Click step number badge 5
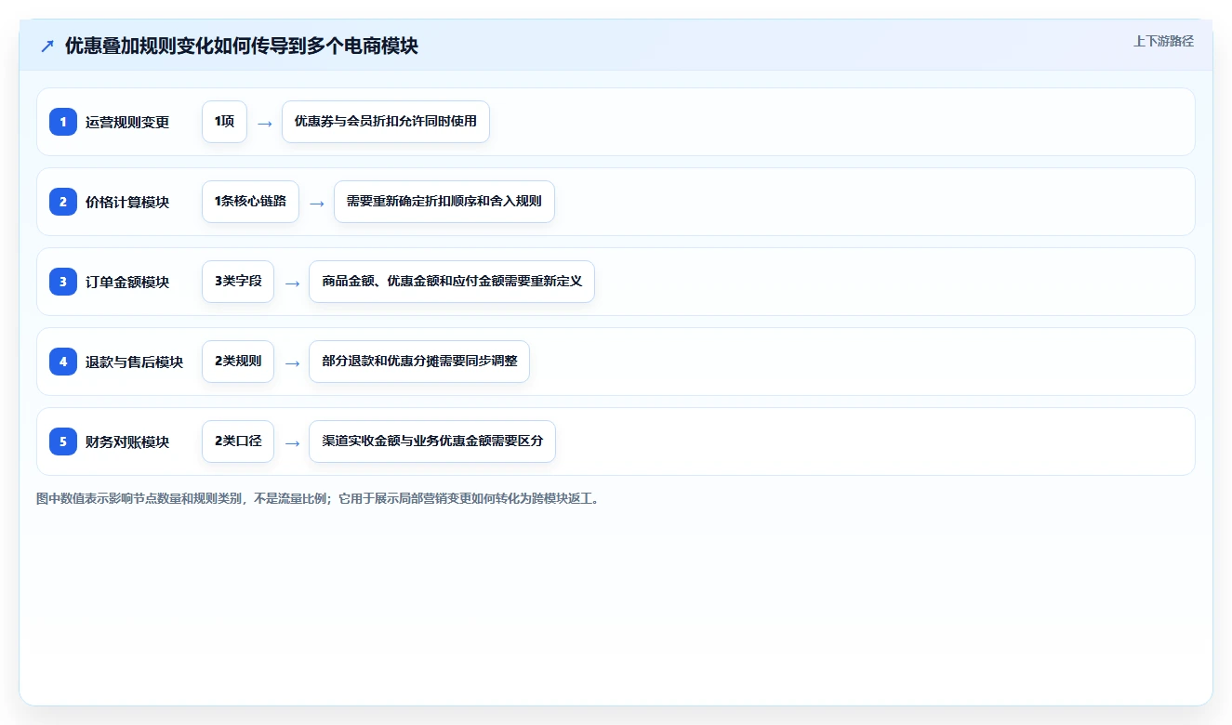The height and width of the screenshot is (725, 1232). tap(63, 442)
